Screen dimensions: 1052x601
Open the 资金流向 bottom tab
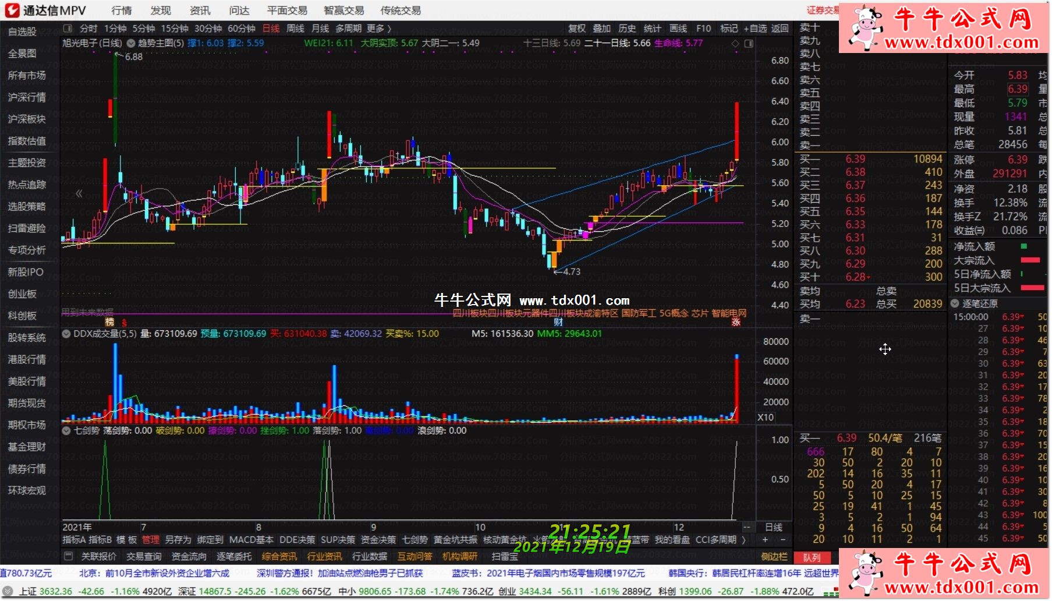(189, 557)
